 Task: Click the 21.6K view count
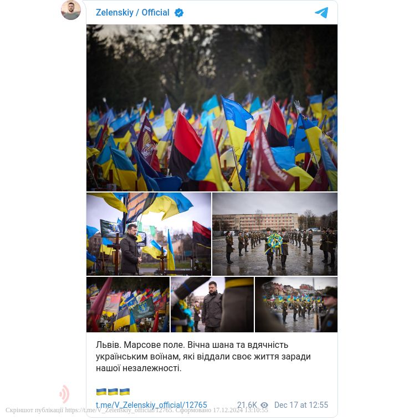coord(247,404)
